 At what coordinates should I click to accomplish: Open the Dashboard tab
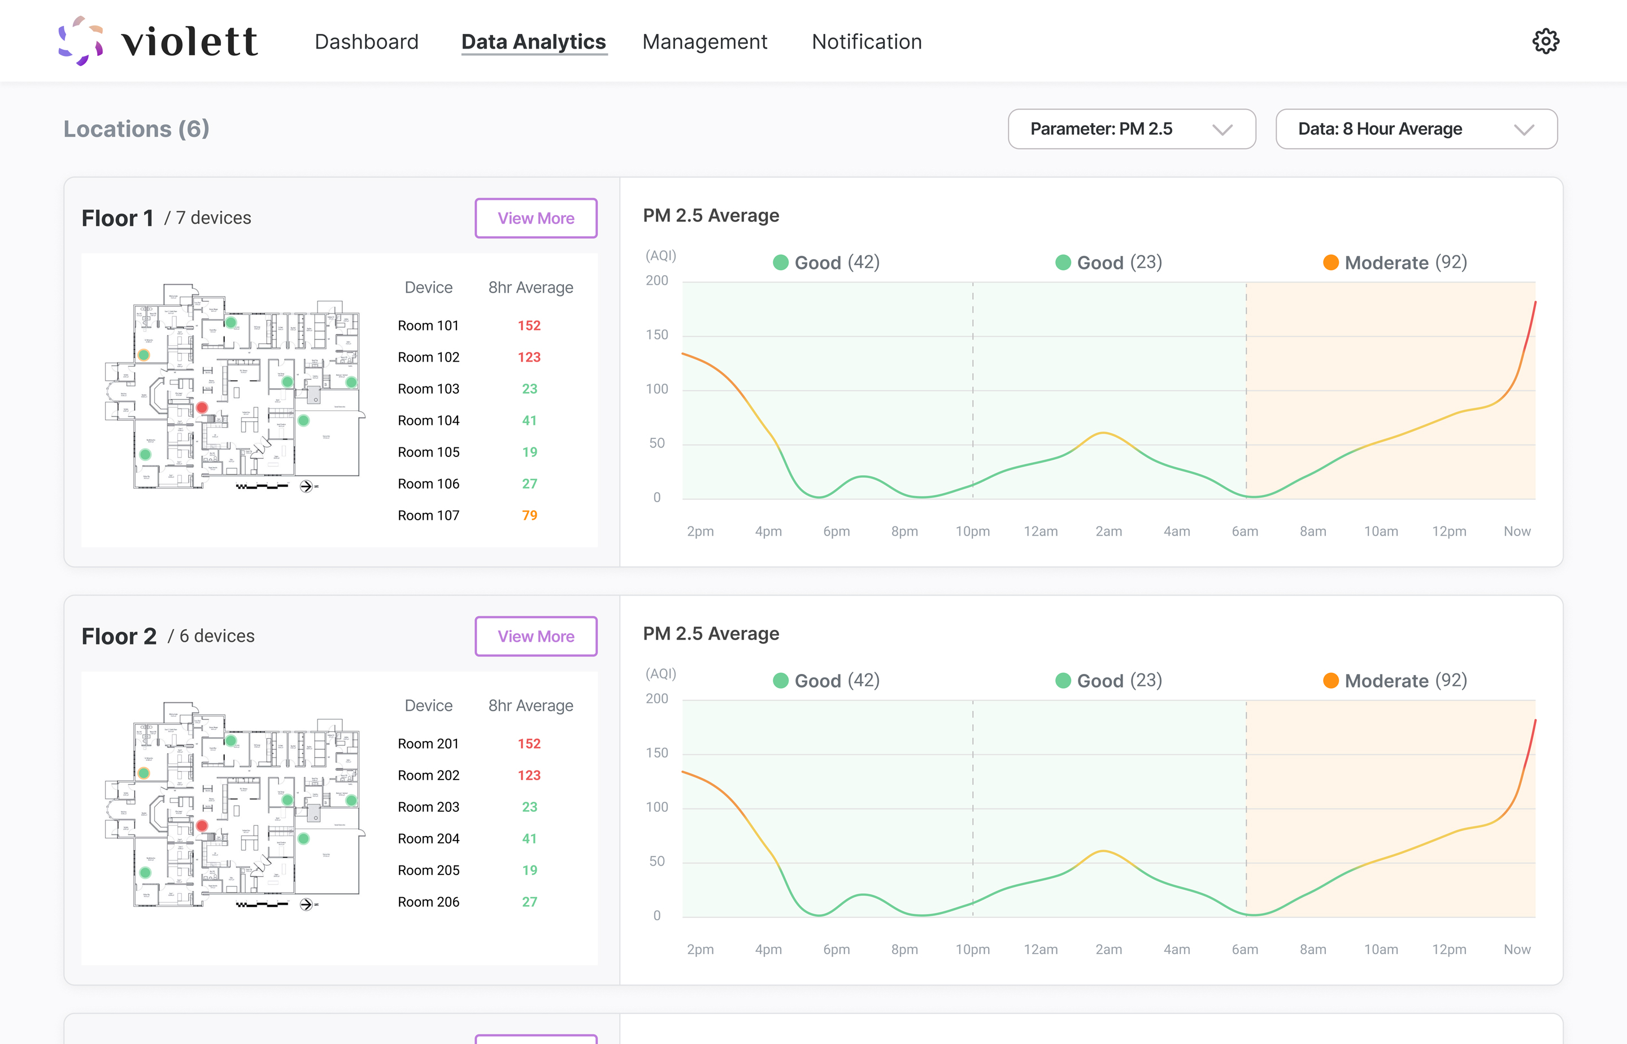[366, 42]
